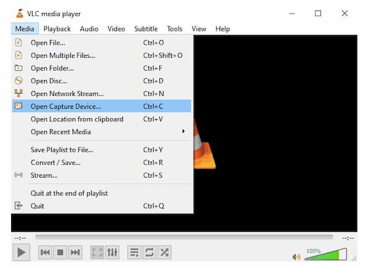The image size is (369, 268).
Task: Click the Open Multiple Files icon
Action: (x=18, y=55)
